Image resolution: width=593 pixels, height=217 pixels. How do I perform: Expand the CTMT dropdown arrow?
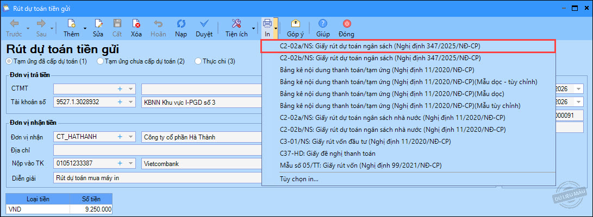click(x=130, y=88)
